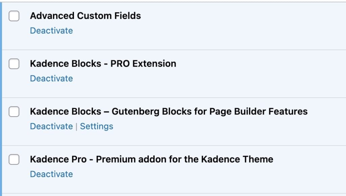Deactivate the Kadence Blocks - PRO Extension plugin

coord(51,78)
